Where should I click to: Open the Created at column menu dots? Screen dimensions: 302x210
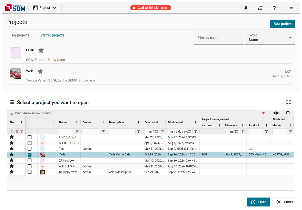pyautogui.click(x=162, y=122)
